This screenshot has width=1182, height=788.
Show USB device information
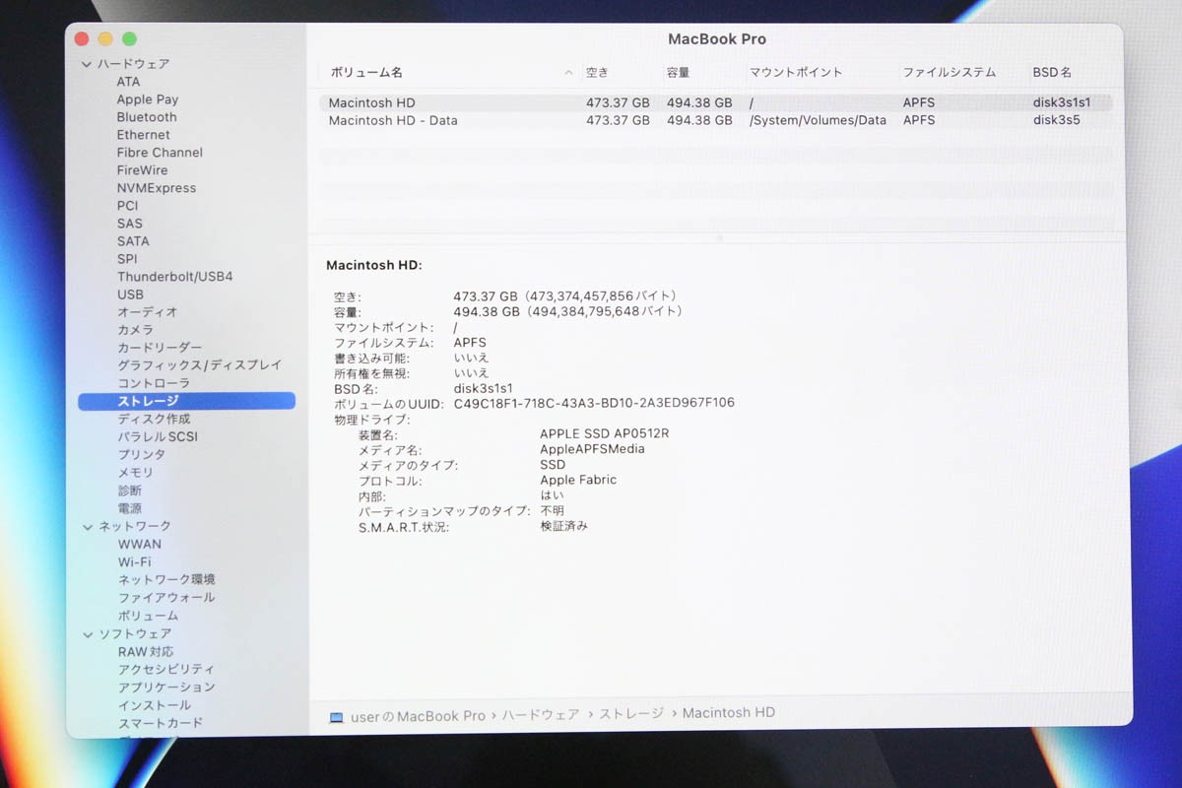[x=130, y=295]
